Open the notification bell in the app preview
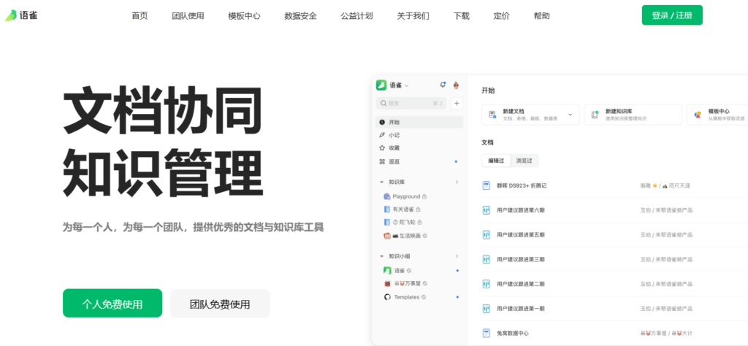Screen dimensions: 748x346 [443, 85]
